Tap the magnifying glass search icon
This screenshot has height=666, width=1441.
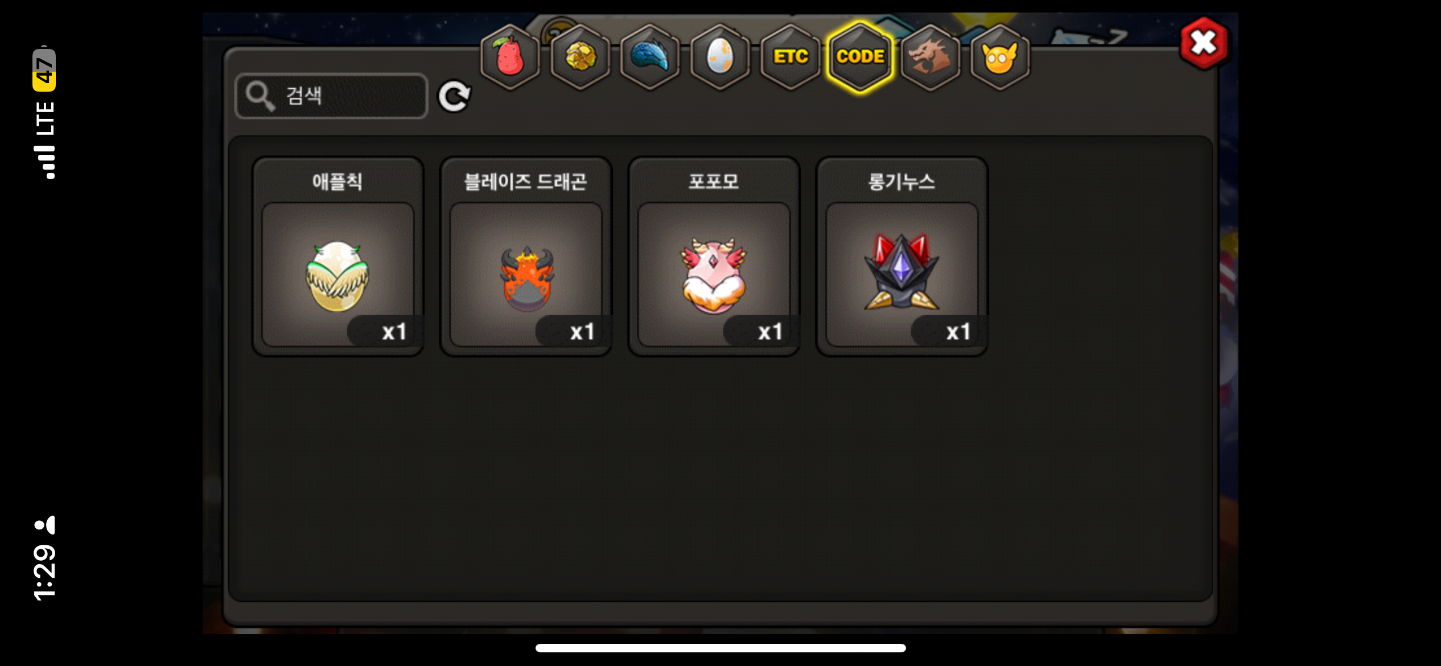260,96
